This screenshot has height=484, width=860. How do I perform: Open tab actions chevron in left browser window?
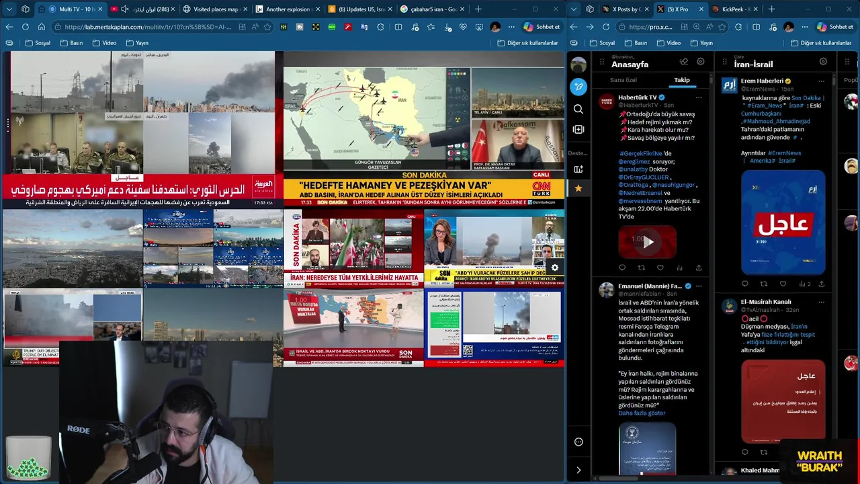[9, 9]
